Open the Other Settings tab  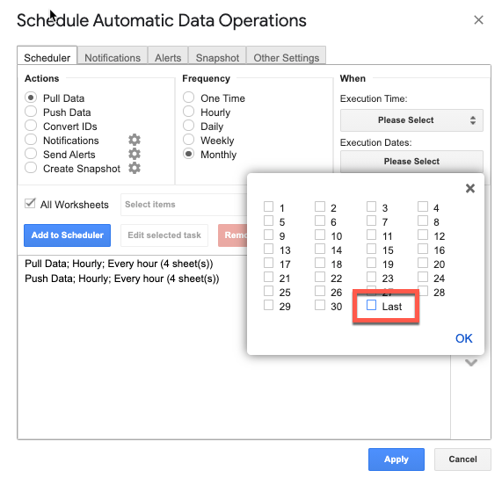(x=287, y=57)
